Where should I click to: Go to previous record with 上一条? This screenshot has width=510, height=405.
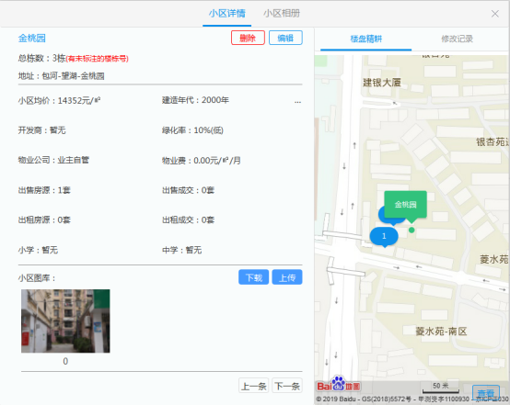[254, 386]
